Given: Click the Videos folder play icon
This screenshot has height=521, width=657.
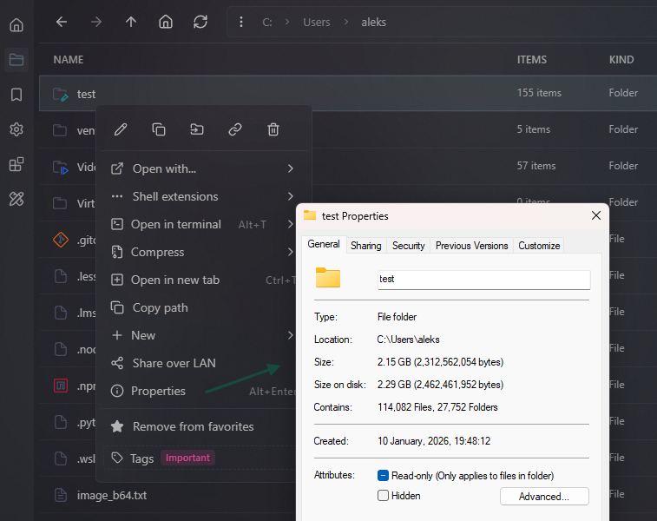Looking at the screenshot, I should coord(61,168).
